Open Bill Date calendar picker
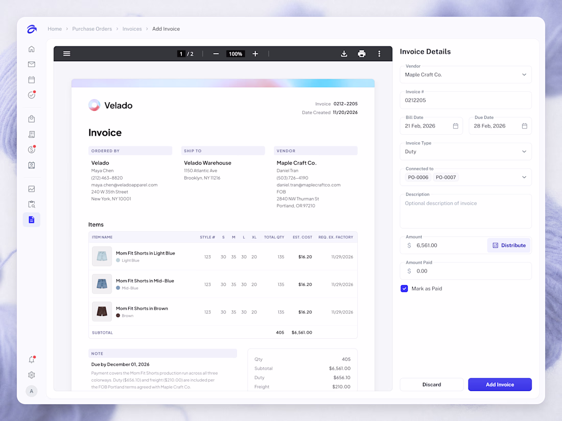The width and height of the screenshot is (562, 421). [456, 126]
